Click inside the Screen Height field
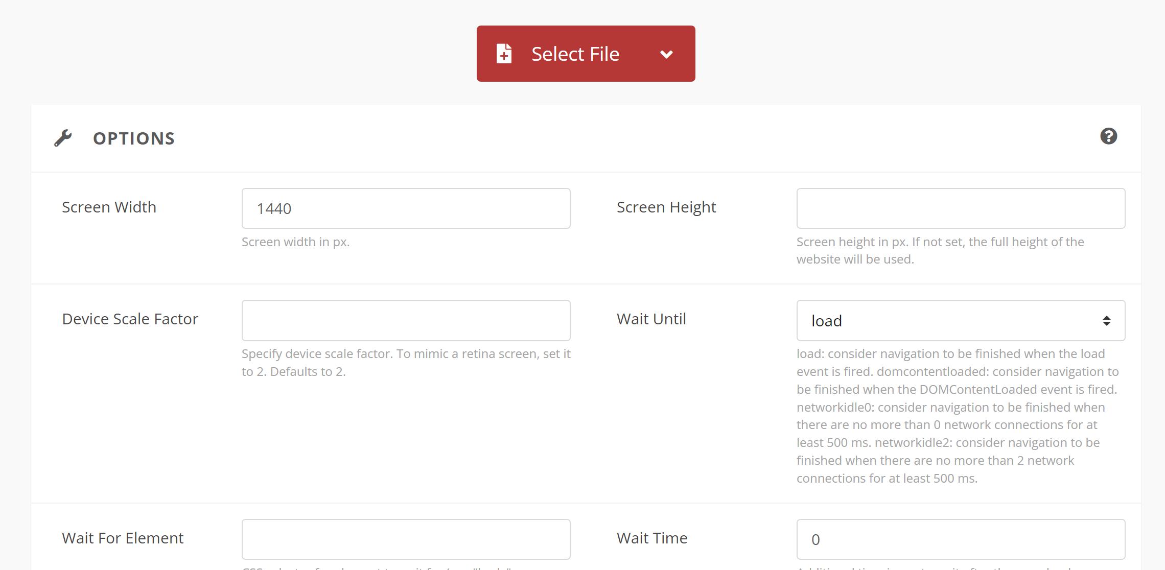The height and width of the screenshot is (570, 1165). 961,208
